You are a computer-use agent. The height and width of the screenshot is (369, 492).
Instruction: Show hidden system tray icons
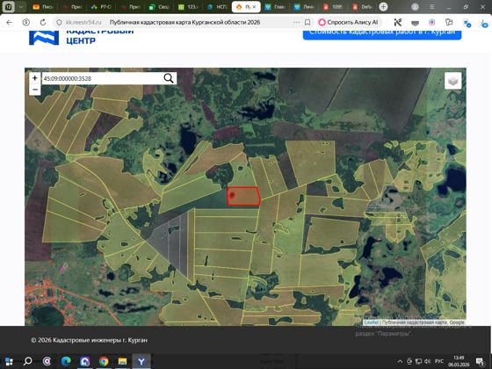400,361
